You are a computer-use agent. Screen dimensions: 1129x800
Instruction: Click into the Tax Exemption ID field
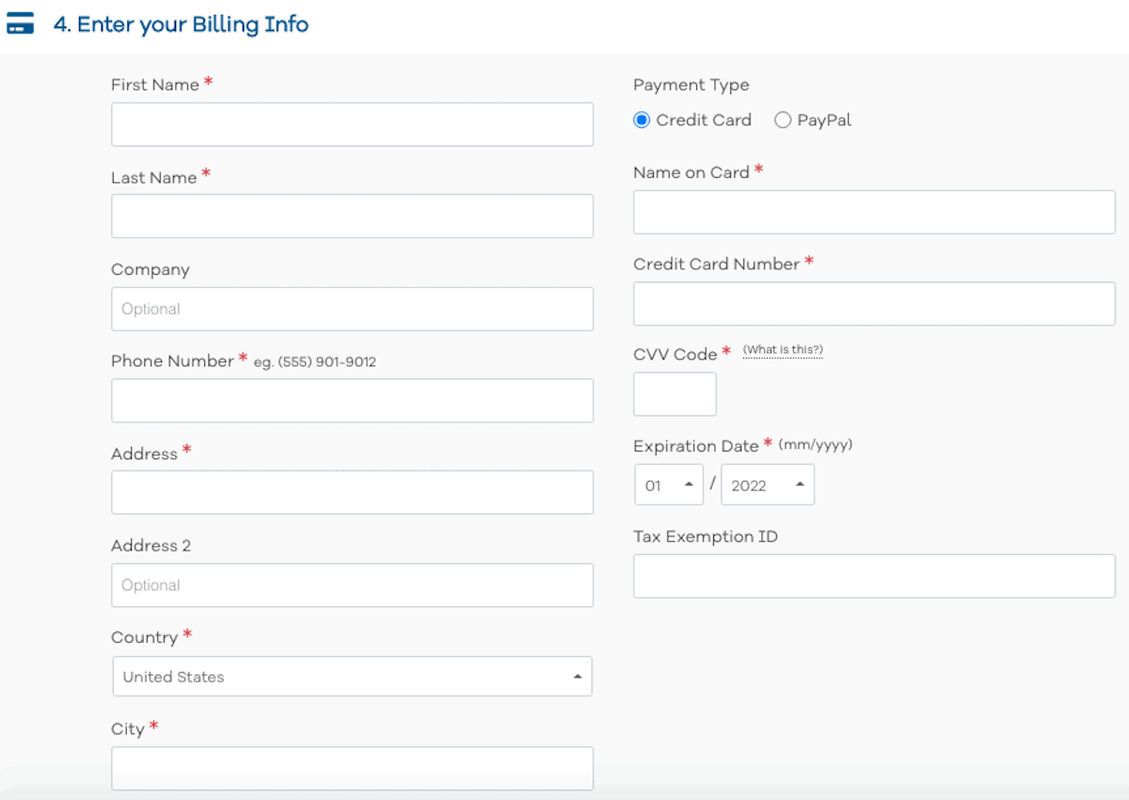click(x=873, y=575)
